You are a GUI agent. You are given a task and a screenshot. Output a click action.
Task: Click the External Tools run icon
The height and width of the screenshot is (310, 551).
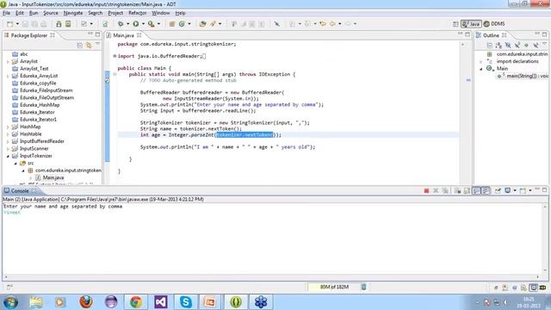(x=152, y=24)
